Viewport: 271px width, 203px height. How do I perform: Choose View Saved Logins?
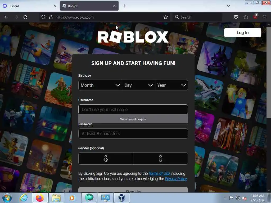133,119
